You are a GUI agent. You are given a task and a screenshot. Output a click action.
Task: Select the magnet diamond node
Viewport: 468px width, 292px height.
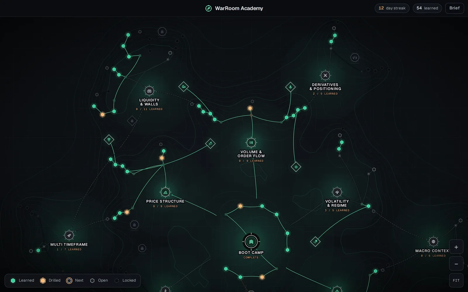click(109, 140)
